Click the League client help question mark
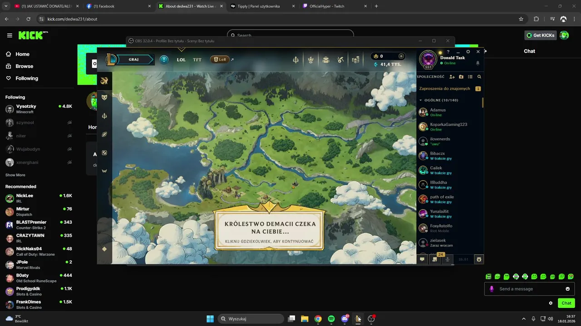The image size is (581, 326). [x=448, y=52]
